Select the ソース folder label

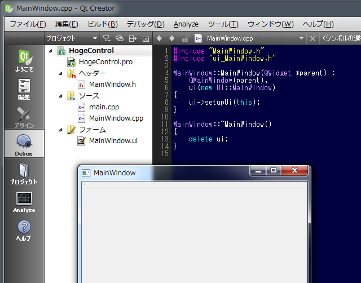pyautogui.click(x=89, y=96)
